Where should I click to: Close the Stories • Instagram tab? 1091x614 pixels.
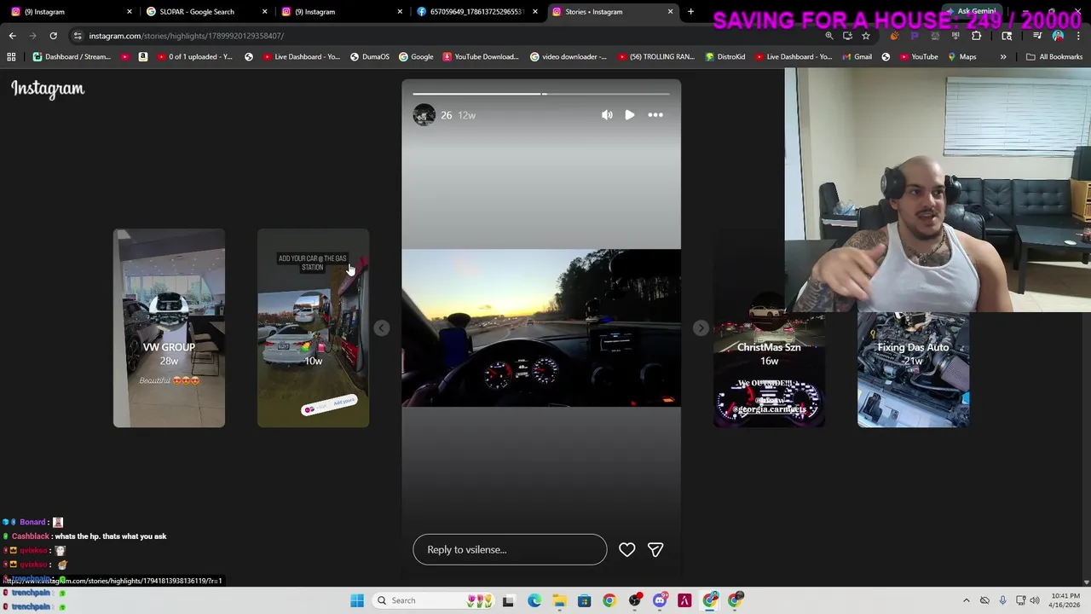click(x=670, y=12)
